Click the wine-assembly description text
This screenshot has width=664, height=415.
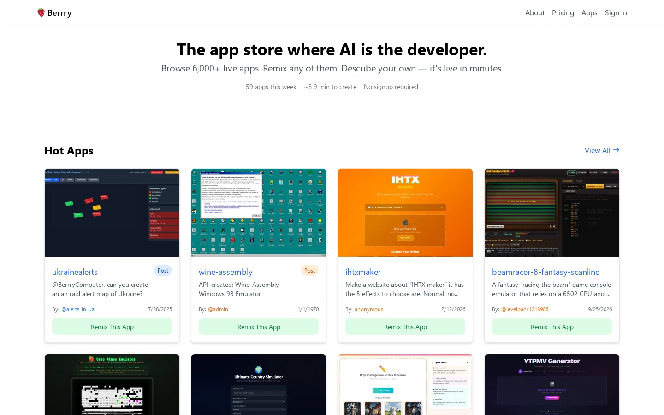click(243, 289)
